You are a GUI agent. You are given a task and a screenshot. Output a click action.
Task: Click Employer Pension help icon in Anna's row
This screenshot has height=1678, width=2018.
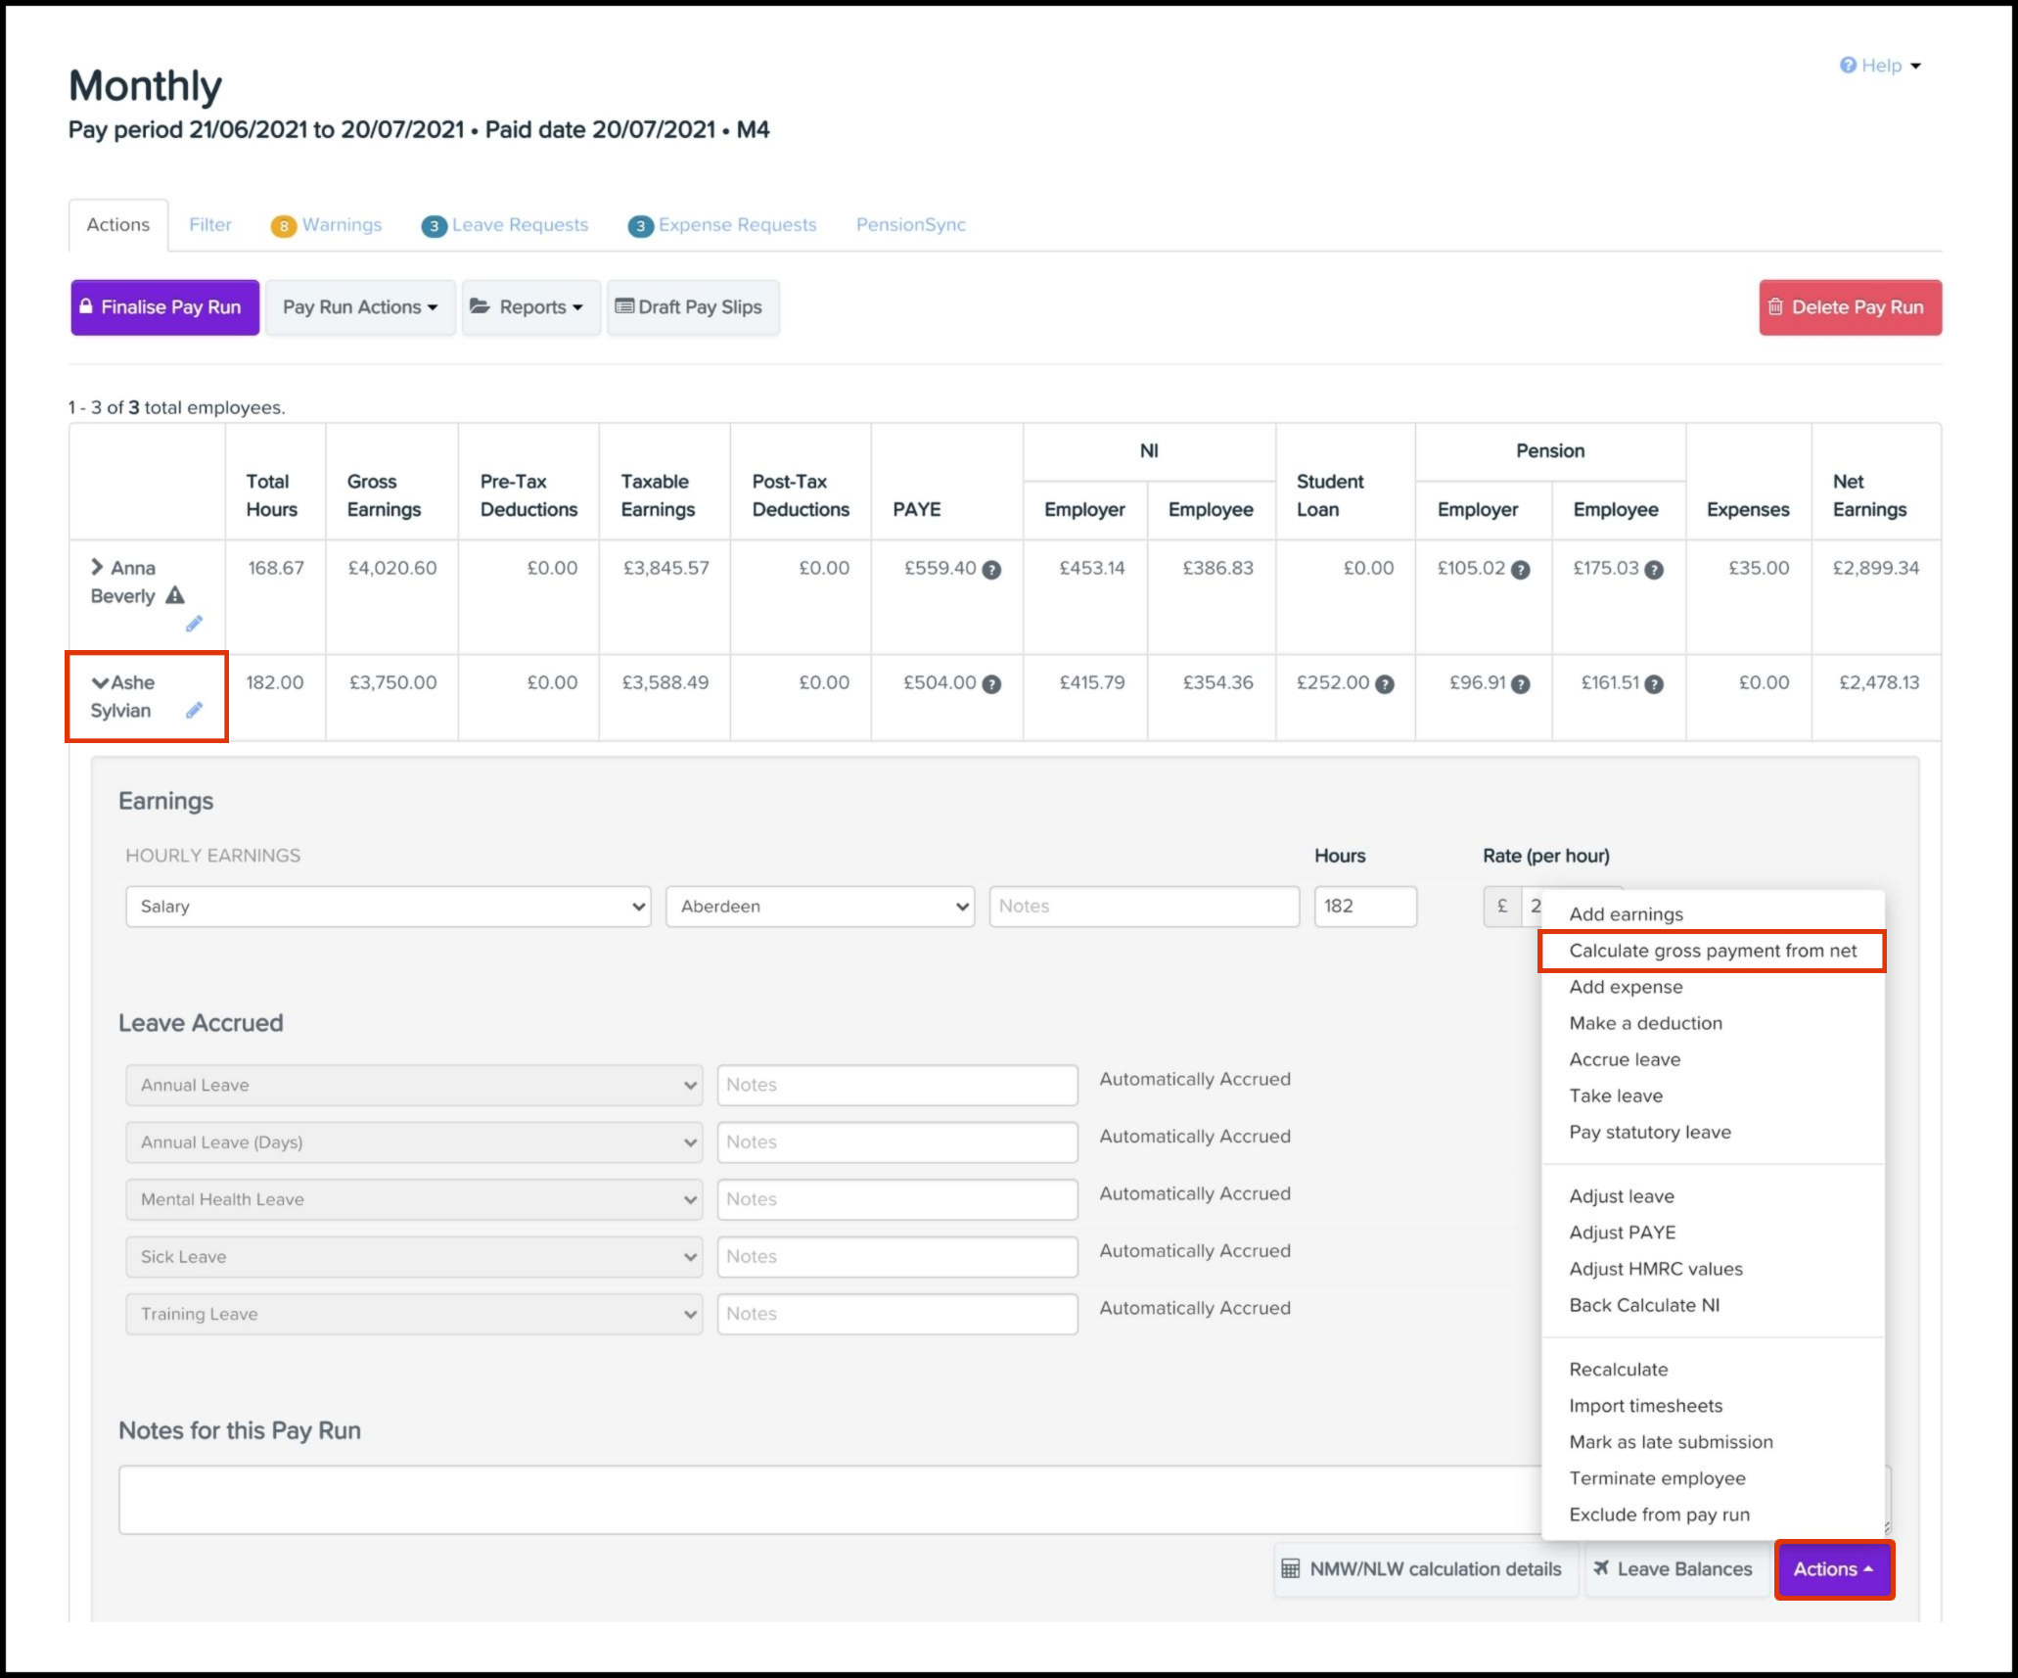pyautogui.click(x=1521, y=570)
